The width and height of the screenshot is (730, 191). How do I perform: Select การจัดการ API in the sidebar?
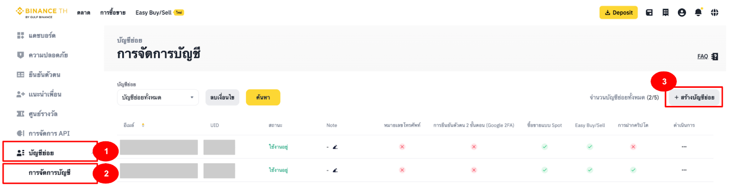coord(49,133)
